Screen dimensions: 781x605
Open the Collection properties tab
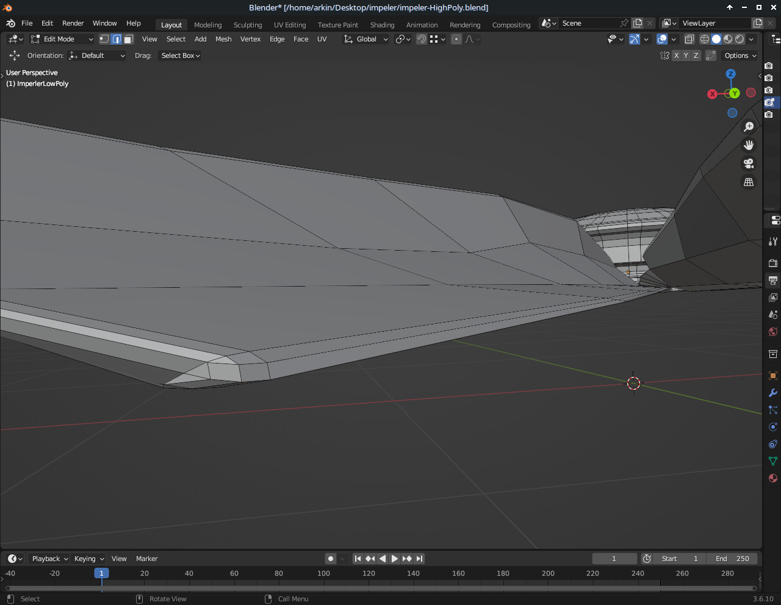(x=773, y=354)
